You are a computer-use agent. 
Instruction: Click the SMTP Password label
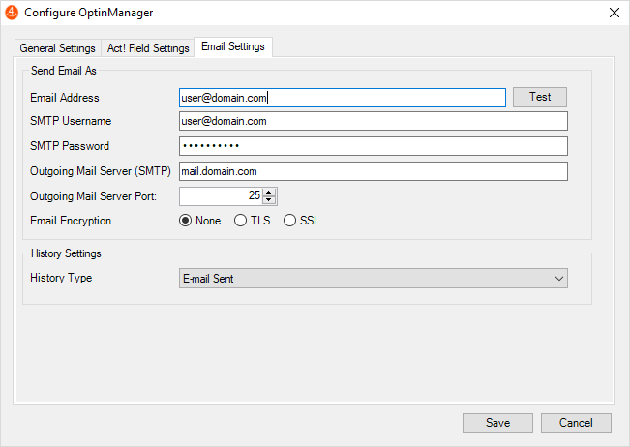click(70, 146)
